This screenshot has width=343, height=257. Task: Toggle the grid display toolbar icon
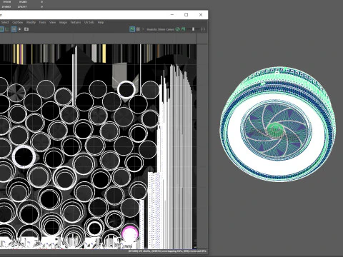(x=14, y=29)
